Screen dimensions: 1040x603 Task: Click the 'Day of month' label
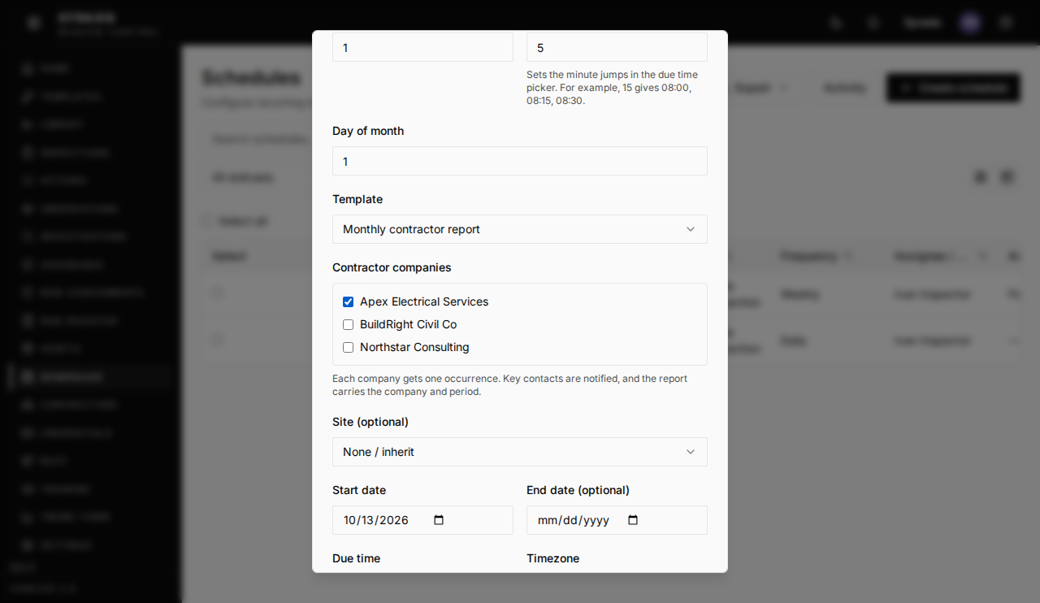click(368, 131)
